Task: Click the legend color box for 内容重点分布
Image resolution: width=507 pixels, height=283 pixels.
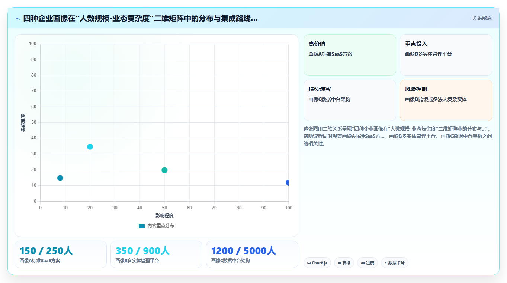Action: (x=142, y=226)
